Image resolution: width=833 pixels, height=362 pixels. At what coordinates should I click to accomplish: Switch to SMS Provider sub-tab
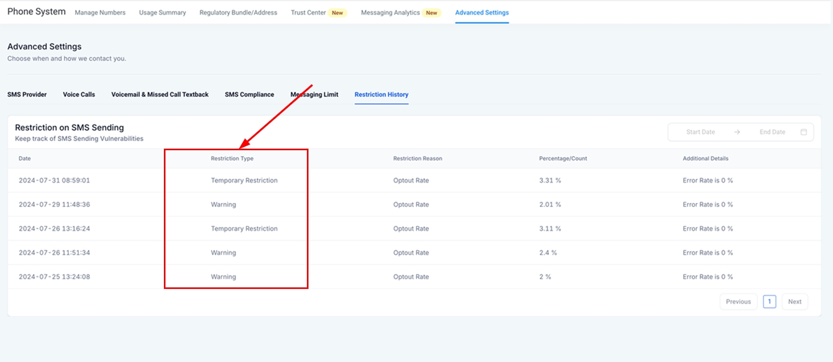pyautogui.click(x=27, y=94)
